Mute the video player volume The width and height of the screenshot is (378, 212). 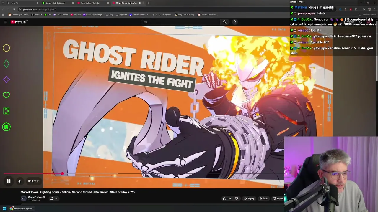tap(20, 181)
